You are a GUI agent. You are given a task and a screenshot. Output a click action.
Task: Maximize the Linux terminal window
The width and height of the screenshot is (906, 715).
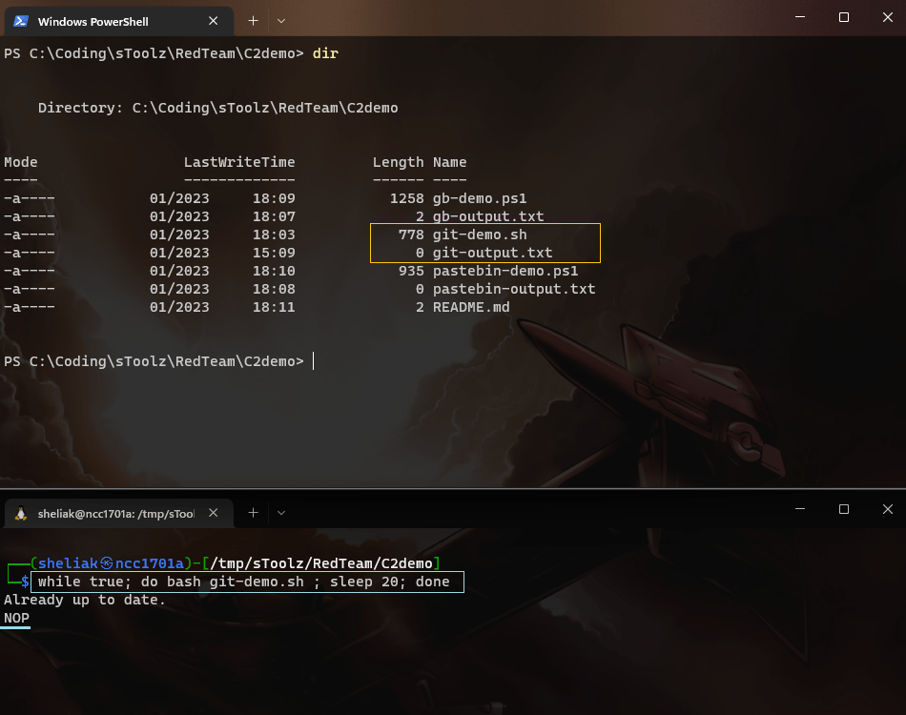843,510
